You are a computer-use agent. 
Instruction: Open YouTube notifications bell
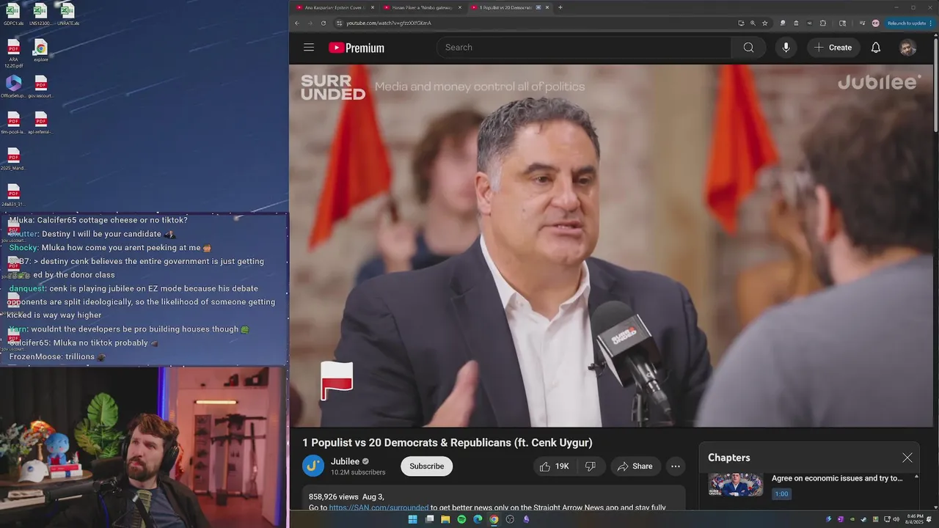pos(876,48)
